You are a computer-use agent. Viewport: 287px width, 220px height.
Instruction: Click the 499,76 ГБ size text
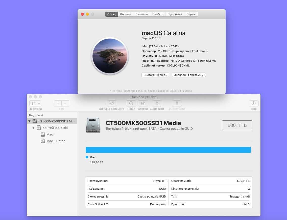point(97,163)
